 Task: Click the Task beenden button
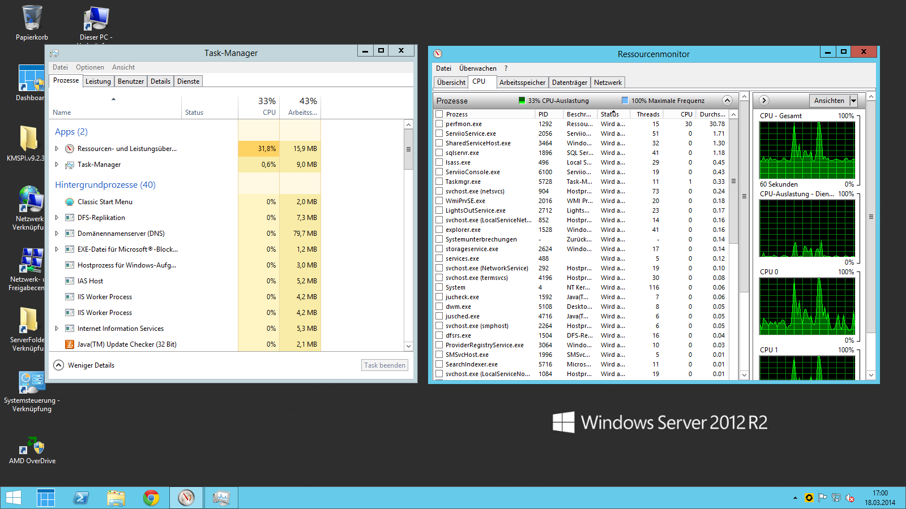tap(384, 365)
